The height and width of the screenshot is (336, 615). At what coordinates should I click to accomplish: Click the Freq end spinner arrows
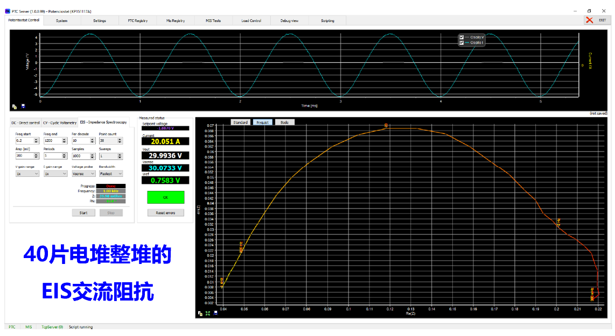point(65,141)
